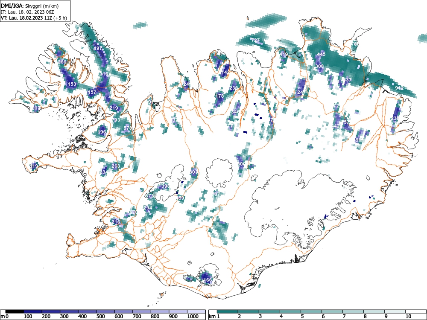Click the 387 visibility value on the map
The image size is (427, 320).
pyautogui.click(x=216, y=194)
